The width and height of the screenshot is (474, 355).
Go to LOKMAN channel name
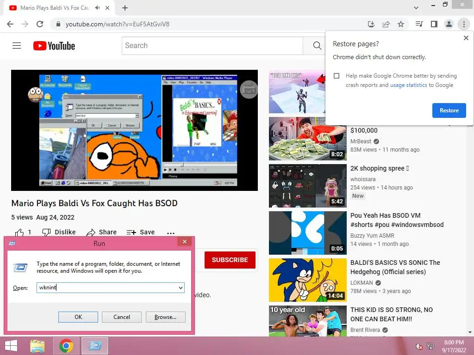point(362,283)
